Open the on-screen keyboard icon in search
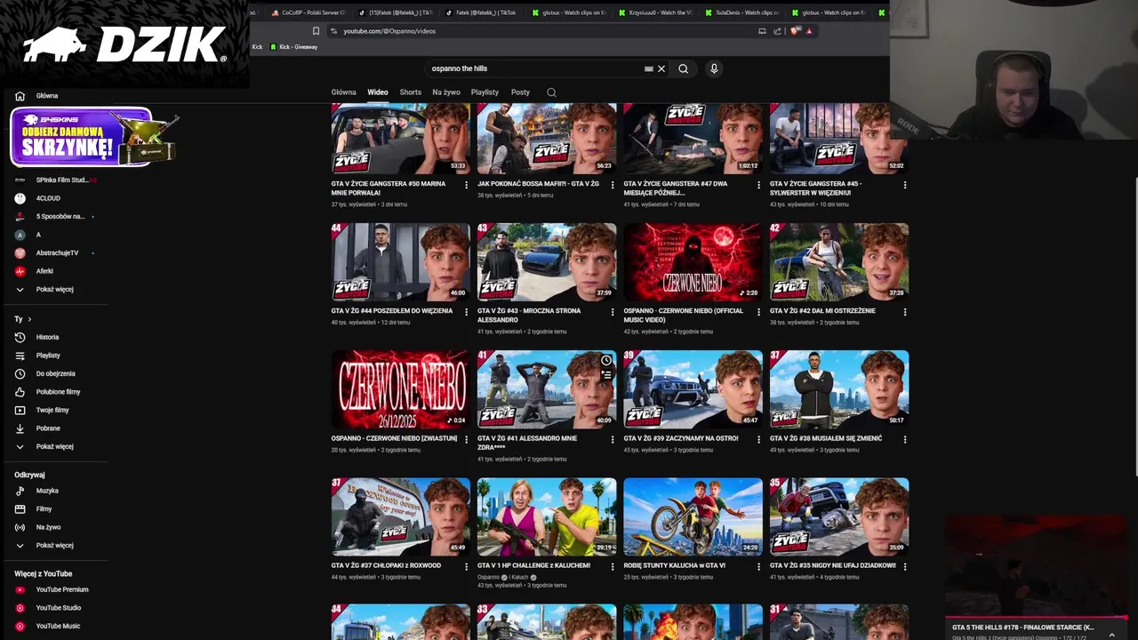Image resolution: width=1138 pixels, height=640 pixels. [649, 68]
